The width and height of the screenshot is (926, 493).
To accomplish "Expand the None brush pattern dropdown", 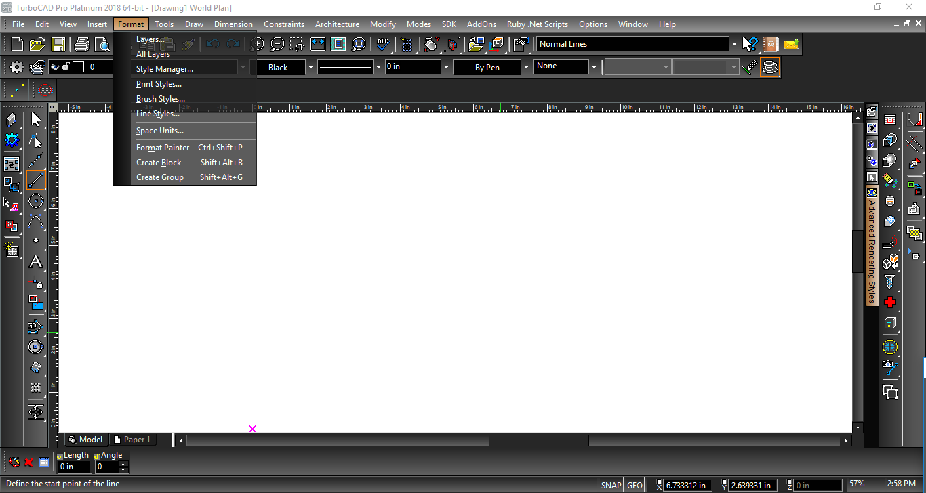I will (594, 67).
